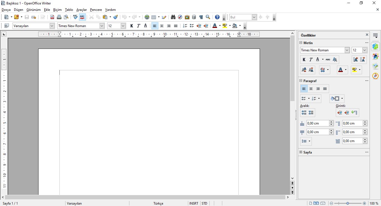Click the Print icon in toolbar

coord(59,17)
